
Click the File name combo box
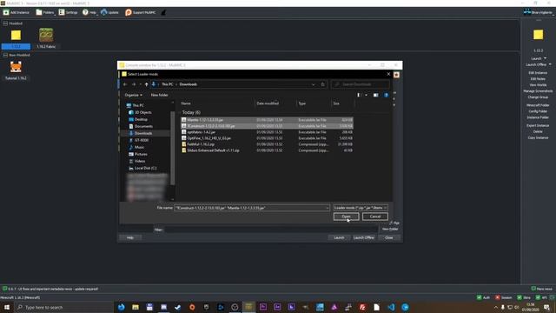(252, 208)
